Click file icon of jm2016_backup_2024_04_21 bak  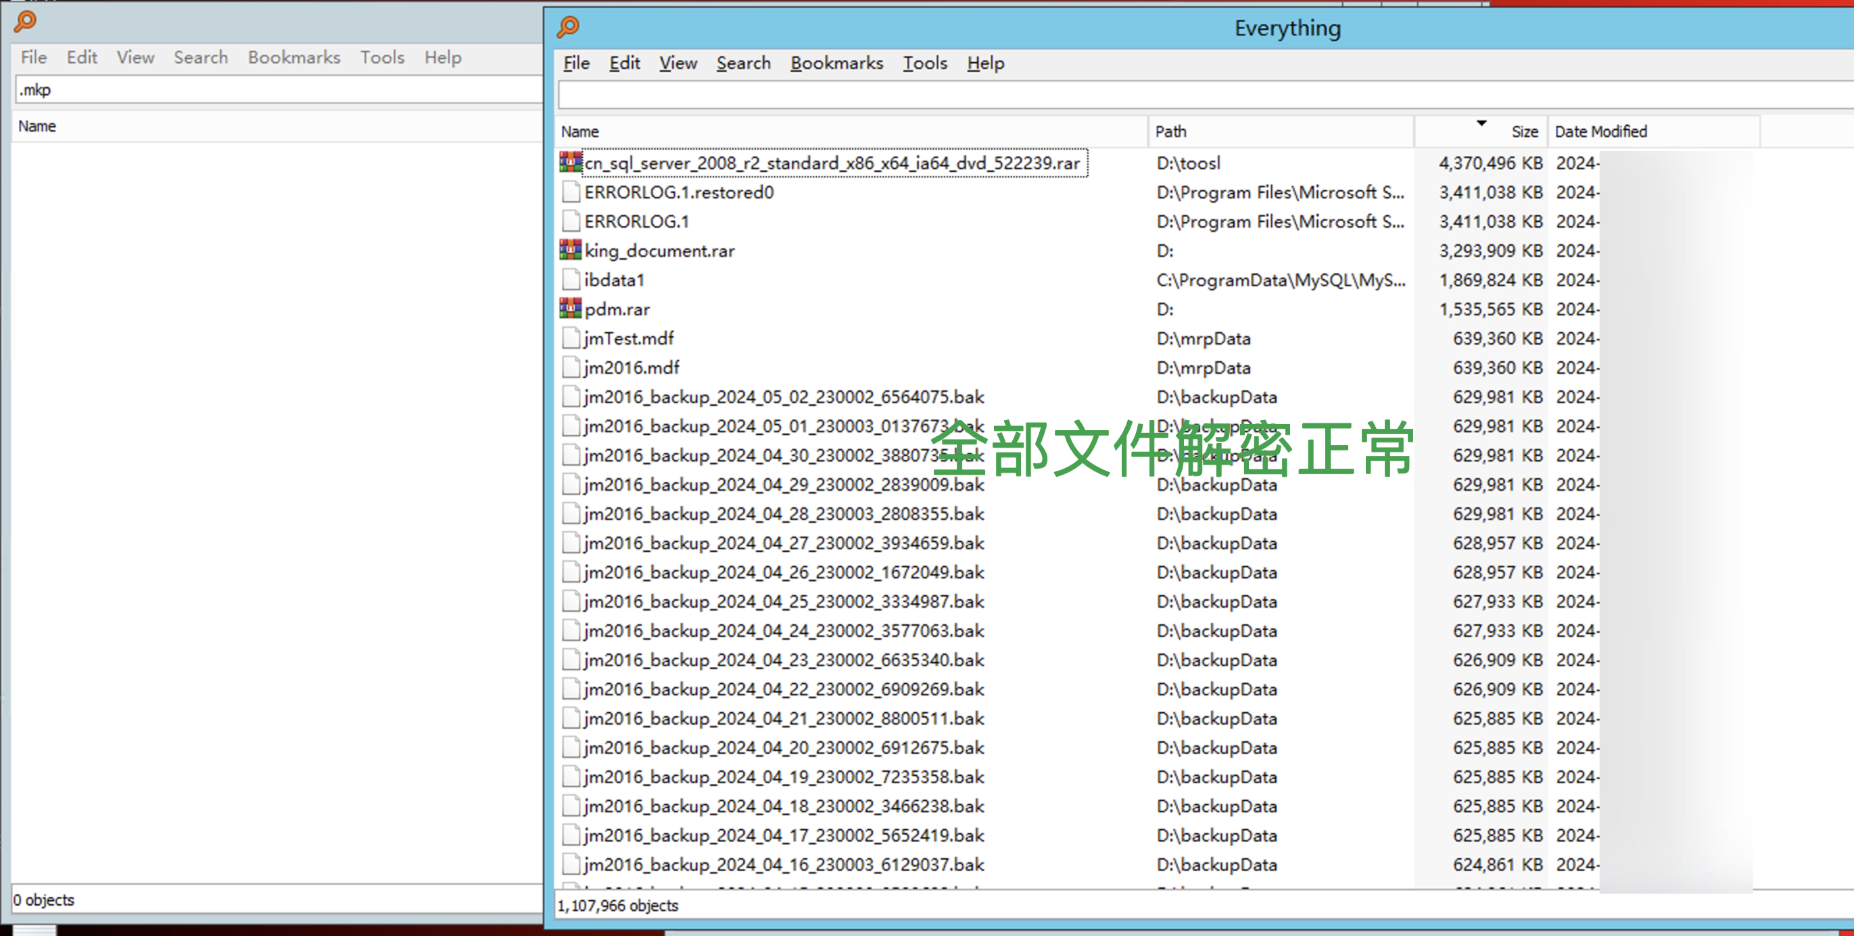(571, 718)
